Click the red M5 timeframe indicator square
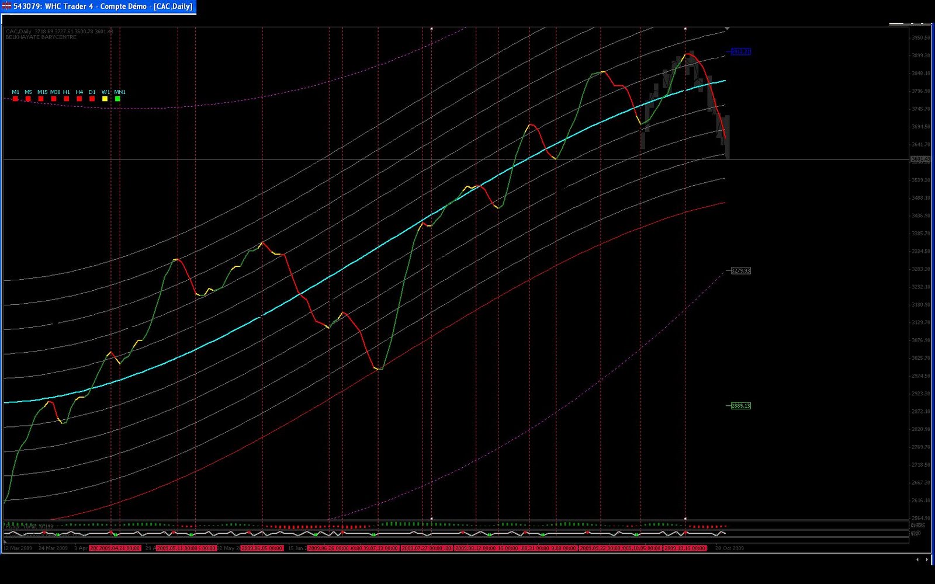The image size is (935, 584). click(x=28, y=99)
